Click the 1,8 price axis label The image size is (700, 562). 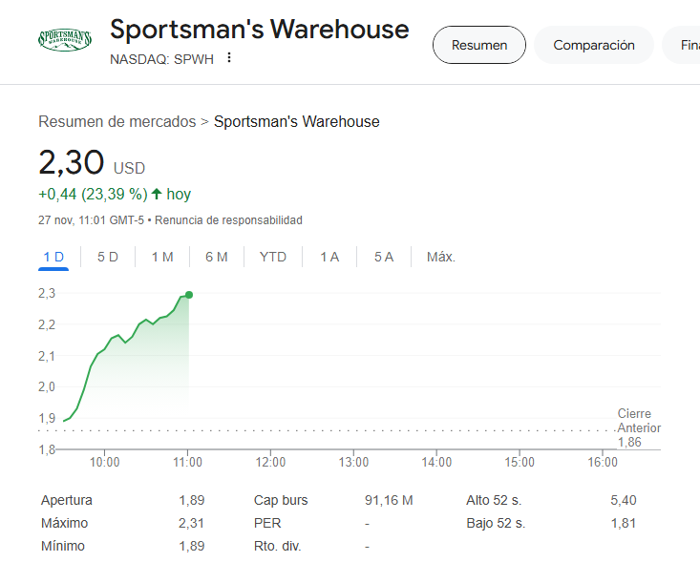click(47, 449)
